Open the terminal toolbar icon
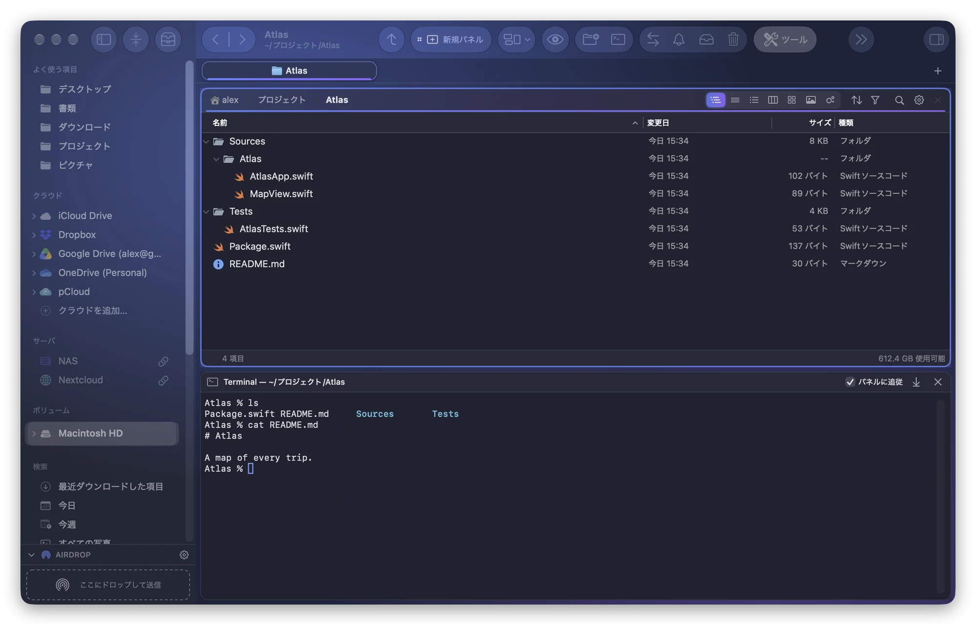 click(x=618, y=40)
